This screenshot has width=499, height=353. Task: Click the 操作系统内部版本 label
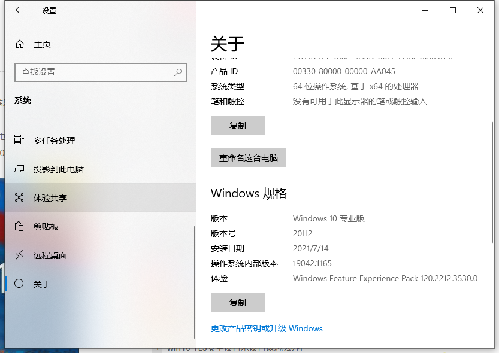244,263
